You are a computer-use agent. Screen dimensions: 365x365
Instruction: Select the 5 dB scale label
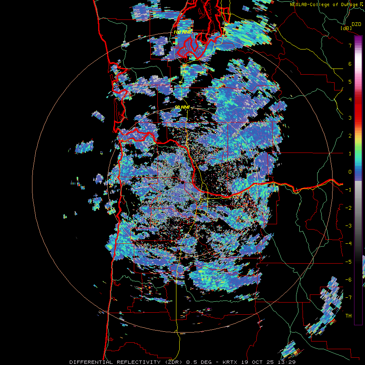pos(350,82)
